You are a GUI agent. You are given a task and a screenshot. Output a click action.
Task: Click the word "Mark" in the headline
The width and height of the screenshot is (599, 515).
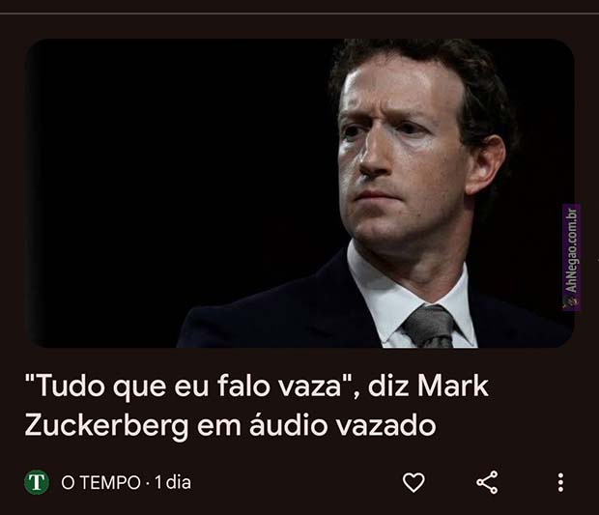coord(453,386)
